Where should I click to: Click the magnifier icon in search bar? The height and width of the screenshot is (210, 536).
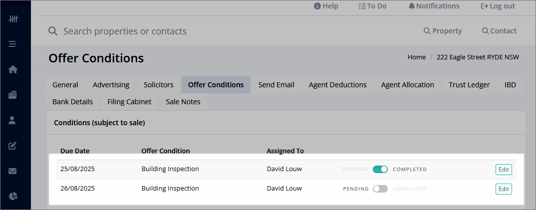52,31
